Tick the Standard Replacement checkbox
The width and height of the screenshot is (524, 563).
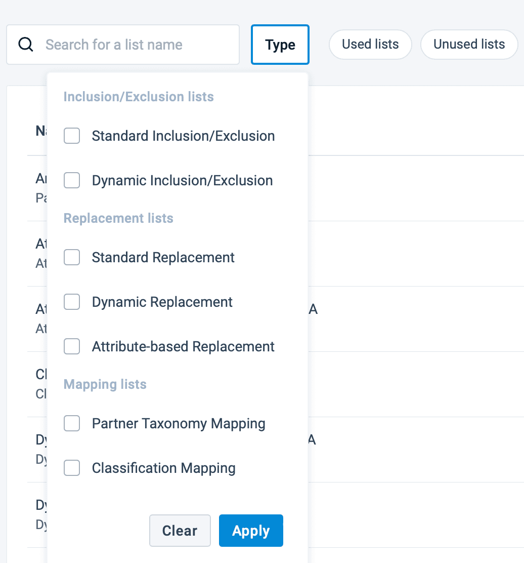(x=72, y=257)
